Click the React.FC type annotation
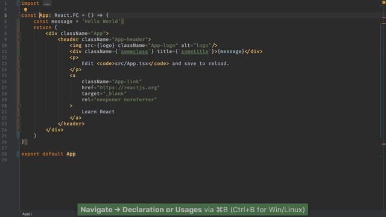Viewport: 386px width, 217px height. pos(66,15)
